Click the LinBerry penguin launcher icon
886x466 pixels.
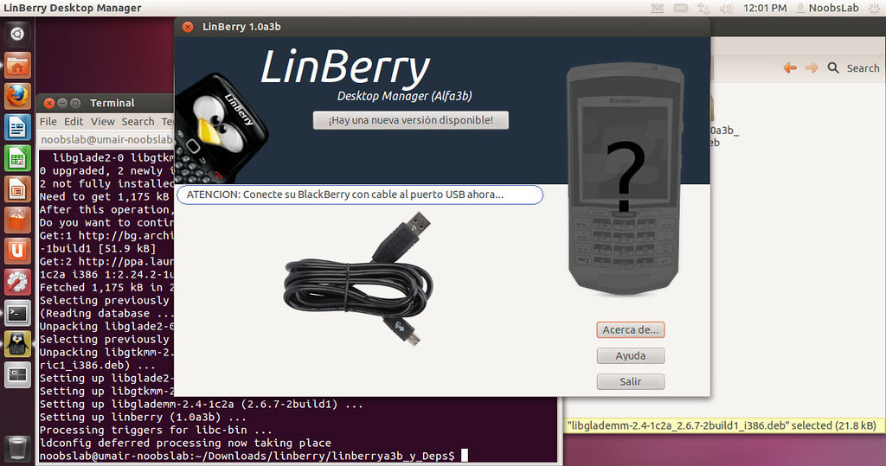coord(17,343)
